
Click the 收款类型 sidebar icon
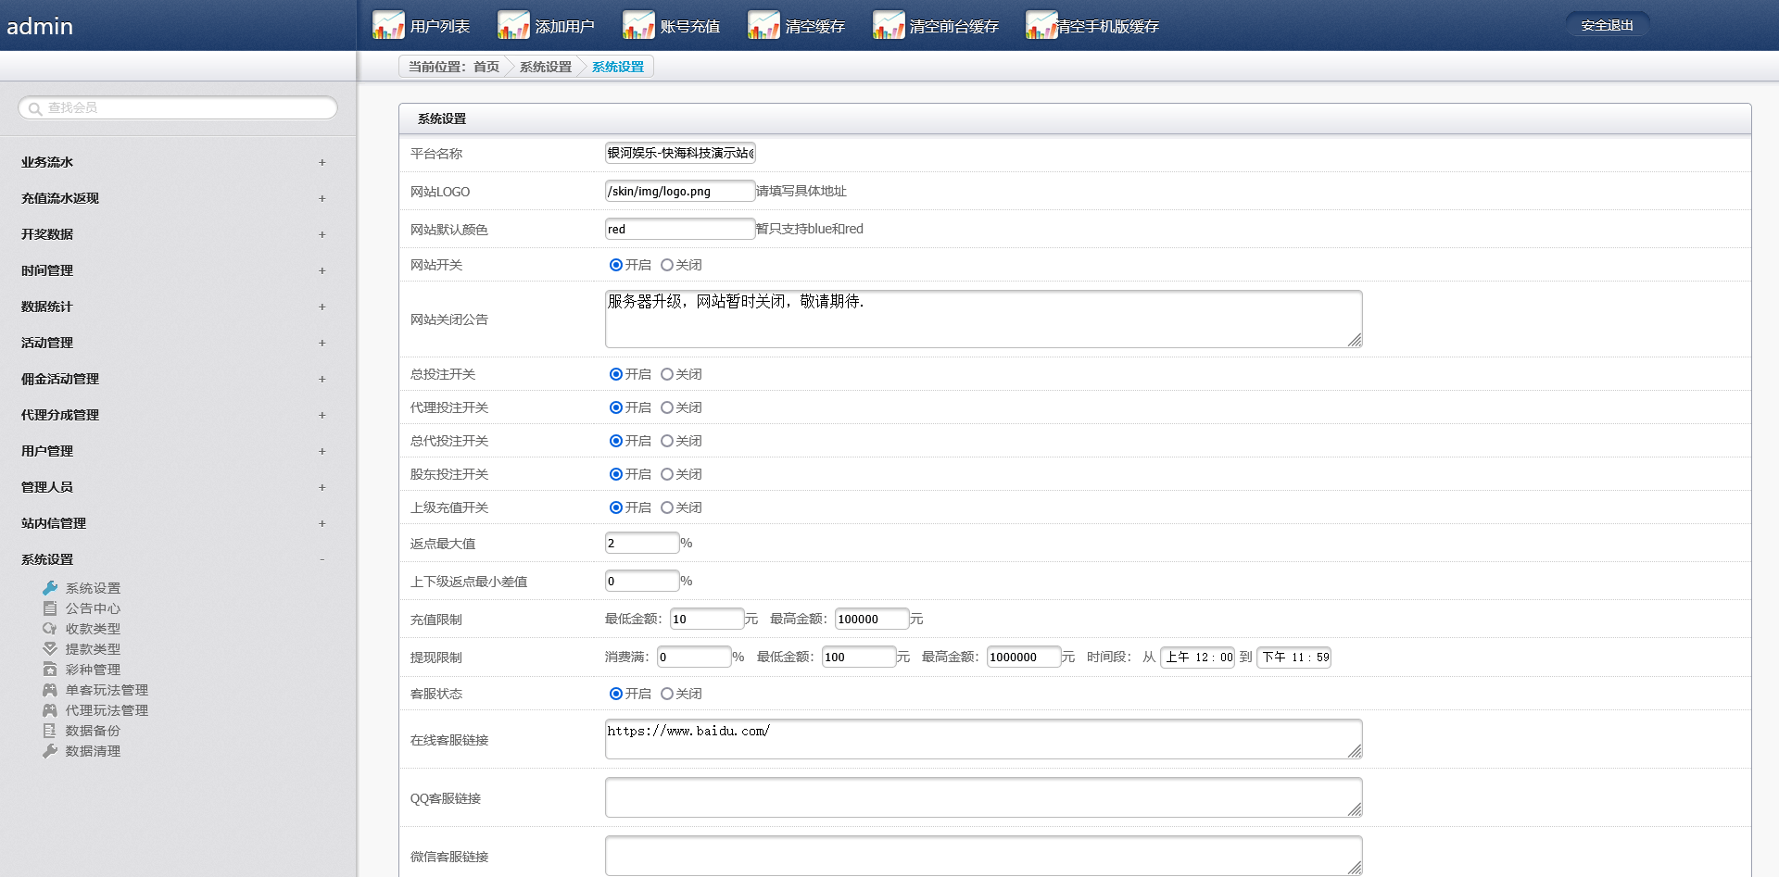tap(50, 629)
